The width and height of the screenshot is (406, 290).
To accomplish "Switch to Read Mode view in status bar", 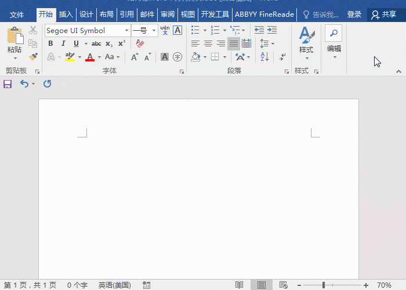I will point(239,285).
